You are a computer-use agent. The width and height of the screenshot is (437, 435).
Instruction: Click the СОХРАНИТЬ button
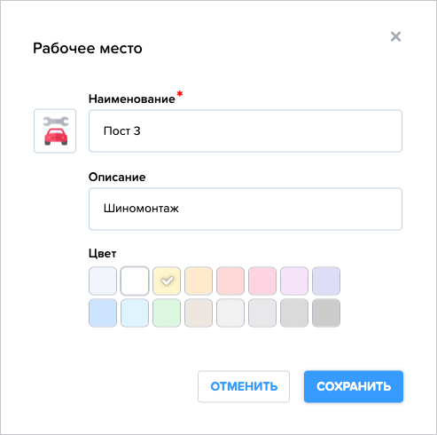pos(354,386)
